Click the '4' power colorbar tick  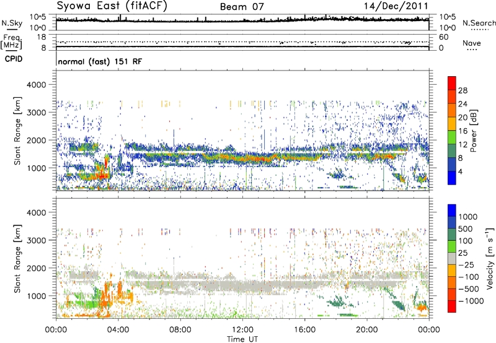(x=460, y=172)
